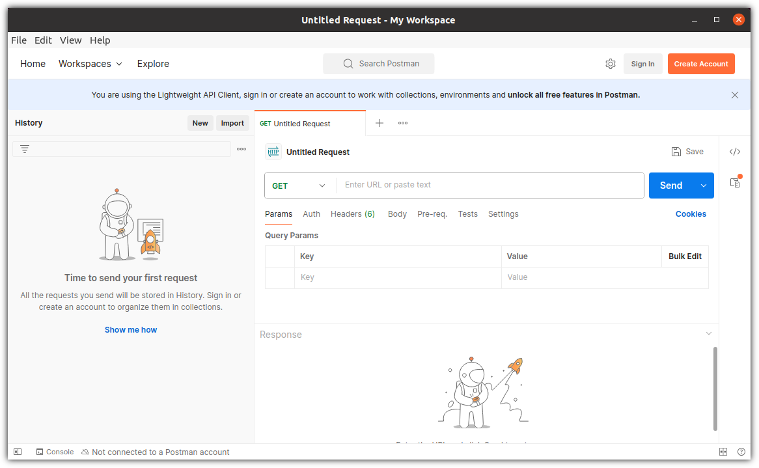Screen dimensions: 759x468
Task: Open the settings gear icon
Action: (611, 64)
